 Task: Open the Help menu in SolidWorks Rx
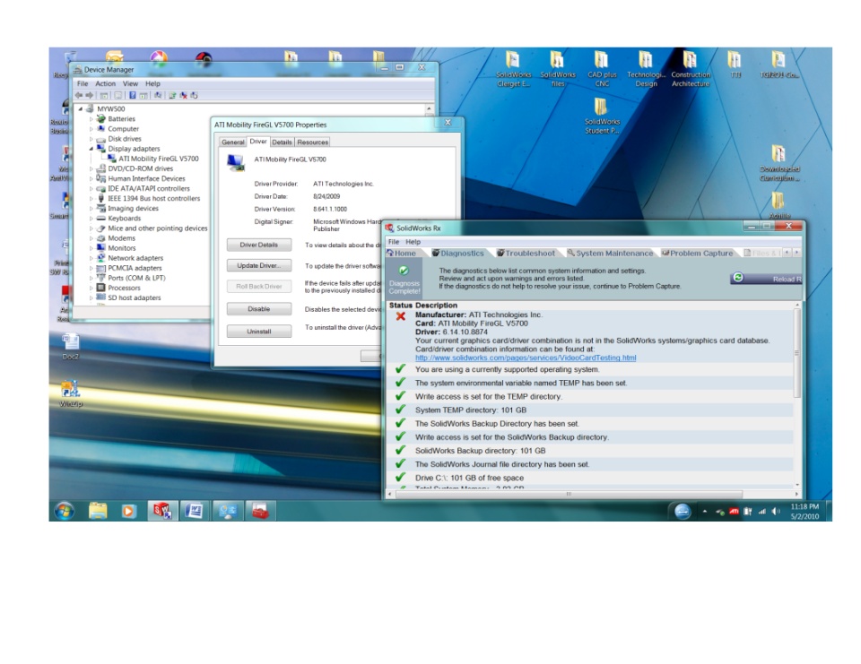coord(413,241)
